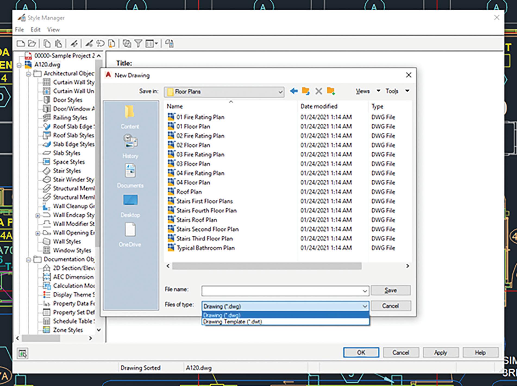The image size is (517, 386).
Task: Click the horizontal scrollbar of file list
Action: pos(267,266)
